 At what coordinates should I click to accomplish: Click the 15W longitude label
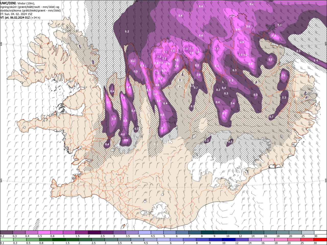tap(271, 1)
